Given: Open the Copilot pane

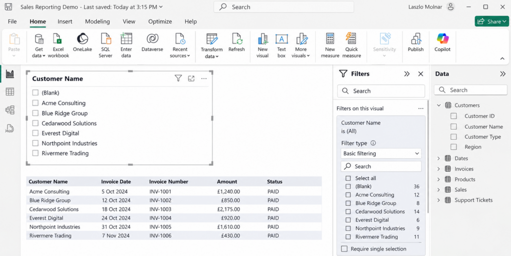Looking at the screenshot, I should tap(443, 43).
